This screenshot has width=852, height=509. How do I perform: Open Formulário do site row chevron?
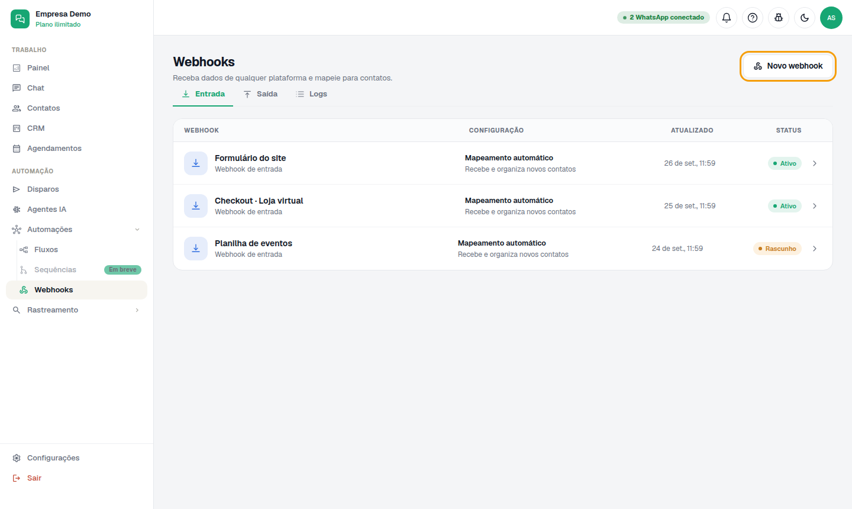click(815, 163)
